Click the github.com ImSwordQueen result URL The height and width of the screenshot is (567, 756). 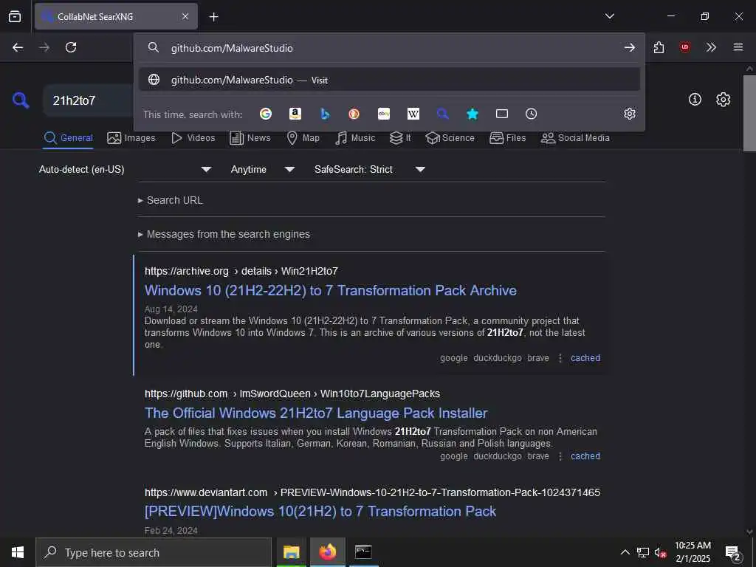[292, 394]
